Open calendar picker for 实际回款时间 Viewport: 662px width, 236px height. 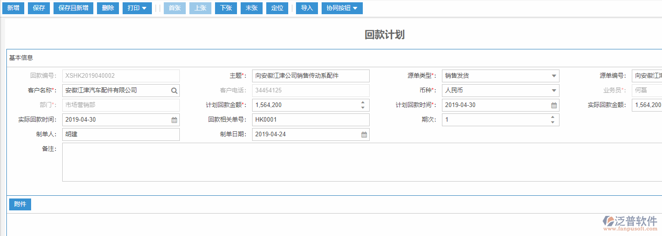pos(174,120)
